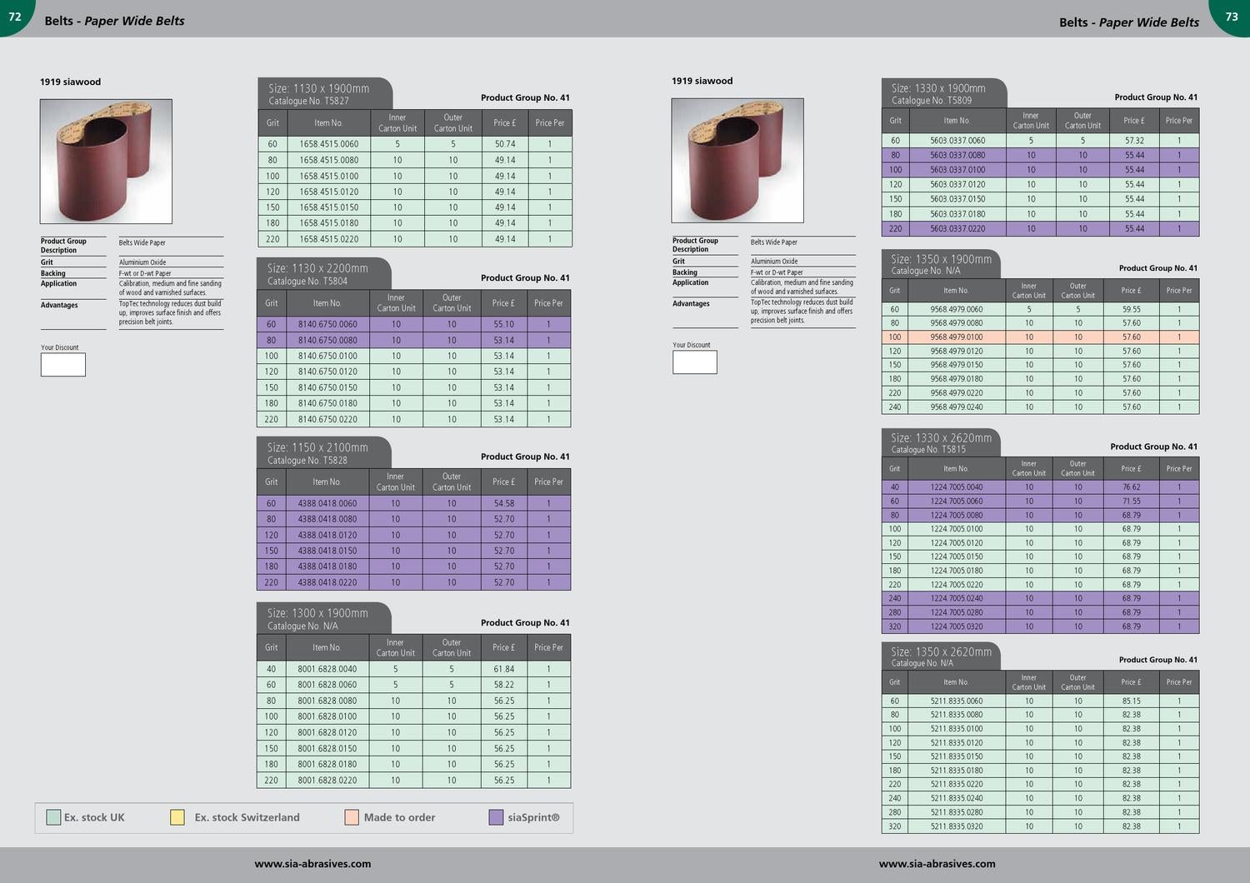Click the Your Discount box on page 72
This screenshot has width=1250, height=883.
(x=63, y=365)
